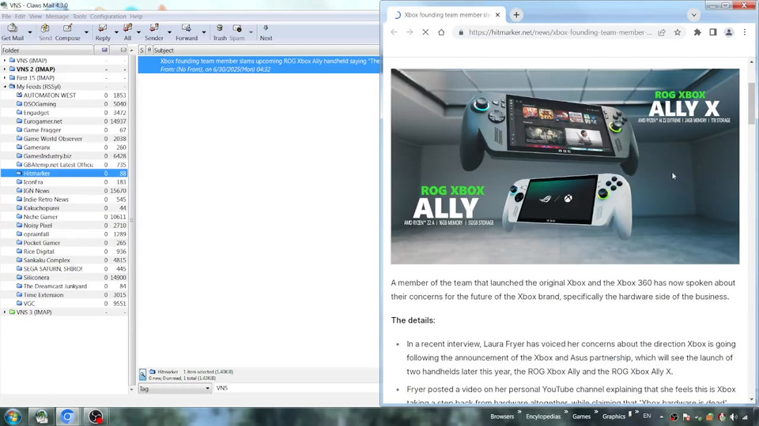Screen dimensions: 759x426
Task: Open Reply All dropdown arrow
Action: 138,32
